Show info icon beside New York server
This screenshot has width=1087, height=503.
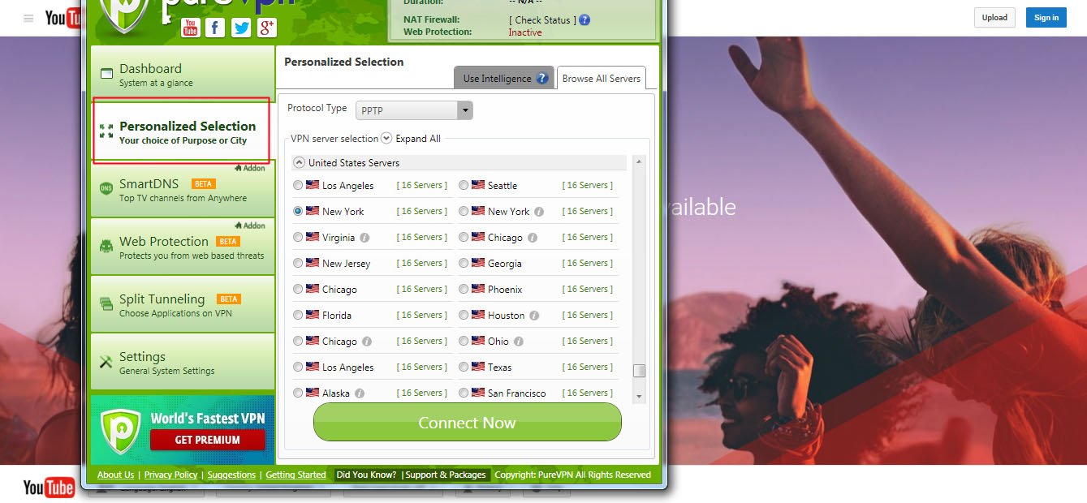[539, 212]
